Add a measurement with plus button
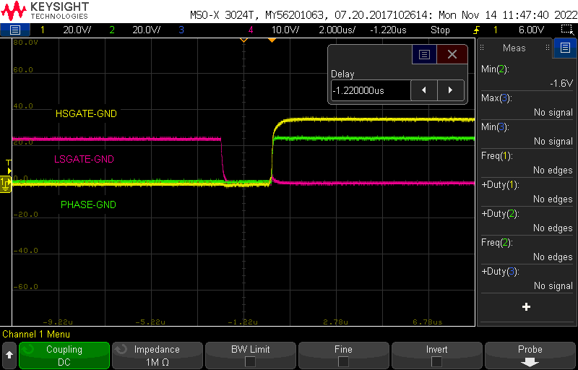Image resolution: width=578 pixels, height=370 pixels. tap(527, 306)
